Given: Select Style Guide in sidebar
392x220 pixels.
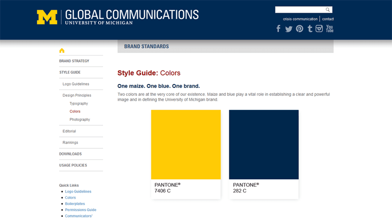Looking at the screenshot, I should click(x=70, y=72).
